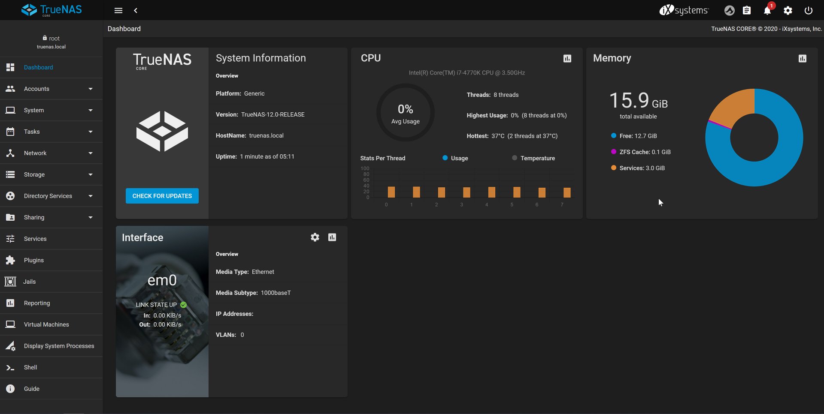Screen dimensions: 824x414
Task: Click the CPU average usage gauge
Action: tap(406, 112)
